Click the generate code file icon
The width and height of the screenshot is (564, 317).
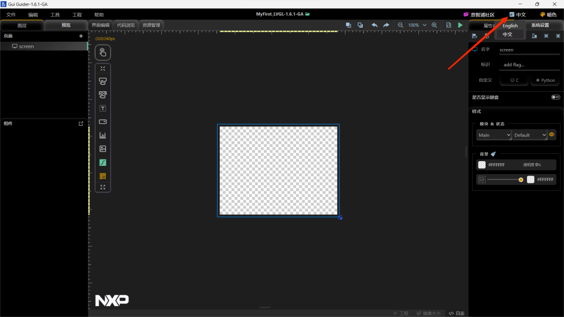[x=449, y=25]
